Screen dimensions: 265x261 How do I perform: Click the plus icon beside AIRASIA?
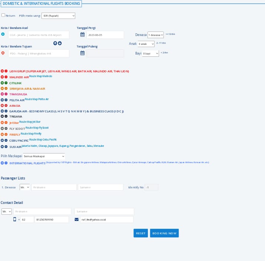(x=2, y=106)
